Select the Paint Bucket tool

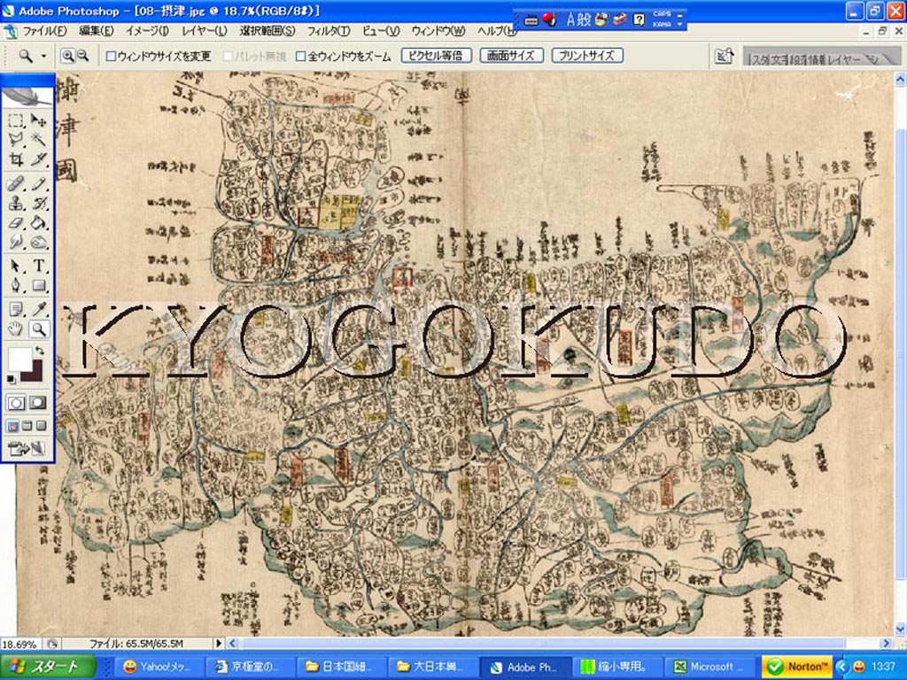pos(39,222)
